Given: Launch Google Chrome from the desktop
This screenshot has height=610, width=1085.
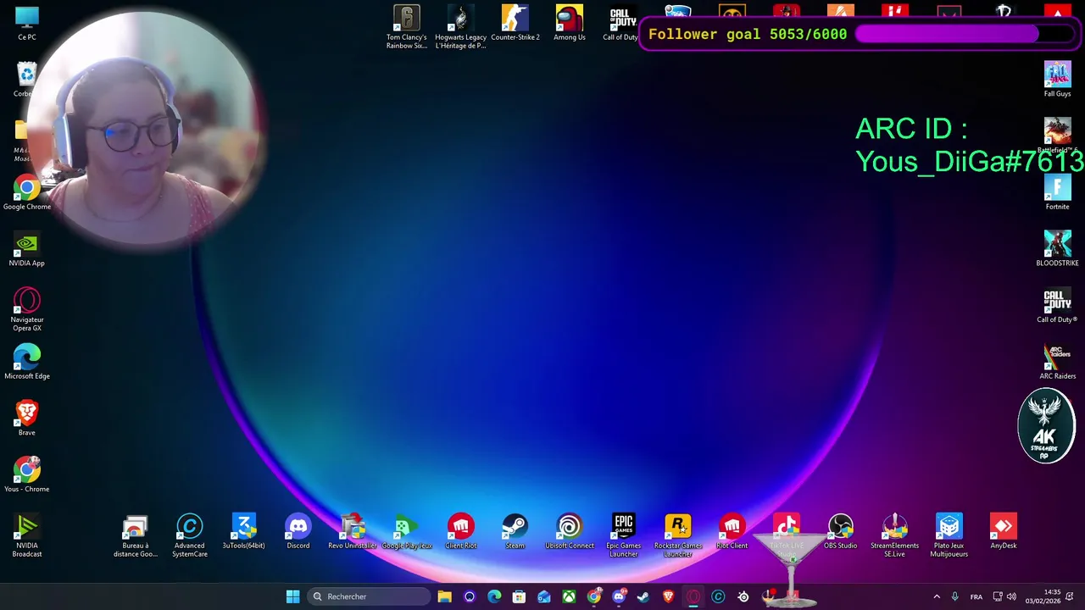Looking at the screenshot, I should (27, 193).
